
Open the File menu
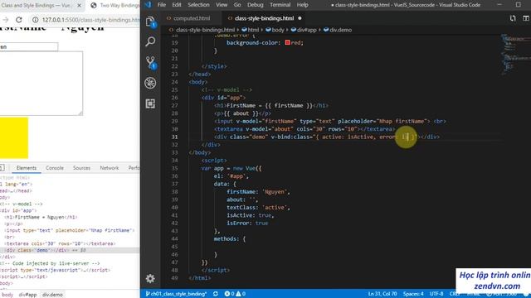pyautogui.click(x=162, y=5)
